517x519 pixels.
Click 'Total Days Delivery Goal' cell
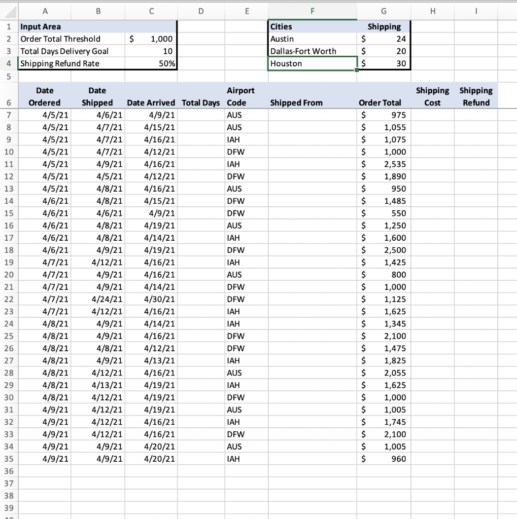tap(72, 51)
